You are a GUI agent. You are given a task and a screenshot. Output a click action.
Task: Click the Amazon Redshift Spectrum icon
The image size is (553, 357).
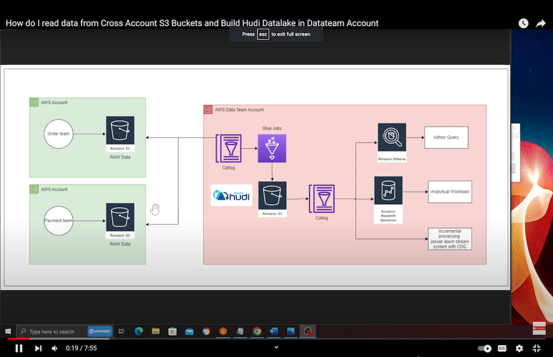389,191
